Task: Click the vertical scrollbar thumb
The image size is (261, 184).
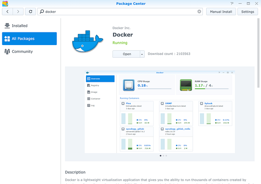Action: pyautogui.click(x=258, y=53)
